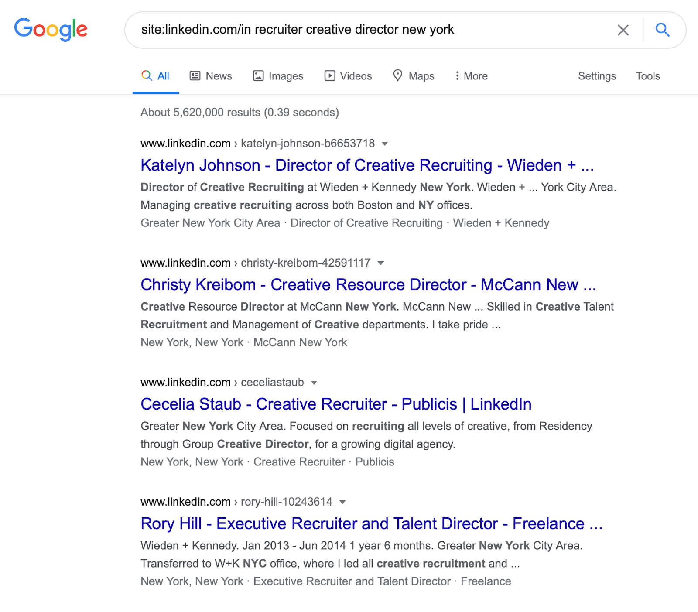Open search Tools
The width and height of the screenshot is (698, 612).
pos(648,76)
